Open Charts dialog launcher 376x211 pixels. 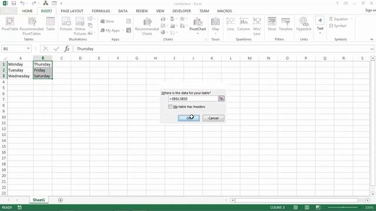(206, 39)
